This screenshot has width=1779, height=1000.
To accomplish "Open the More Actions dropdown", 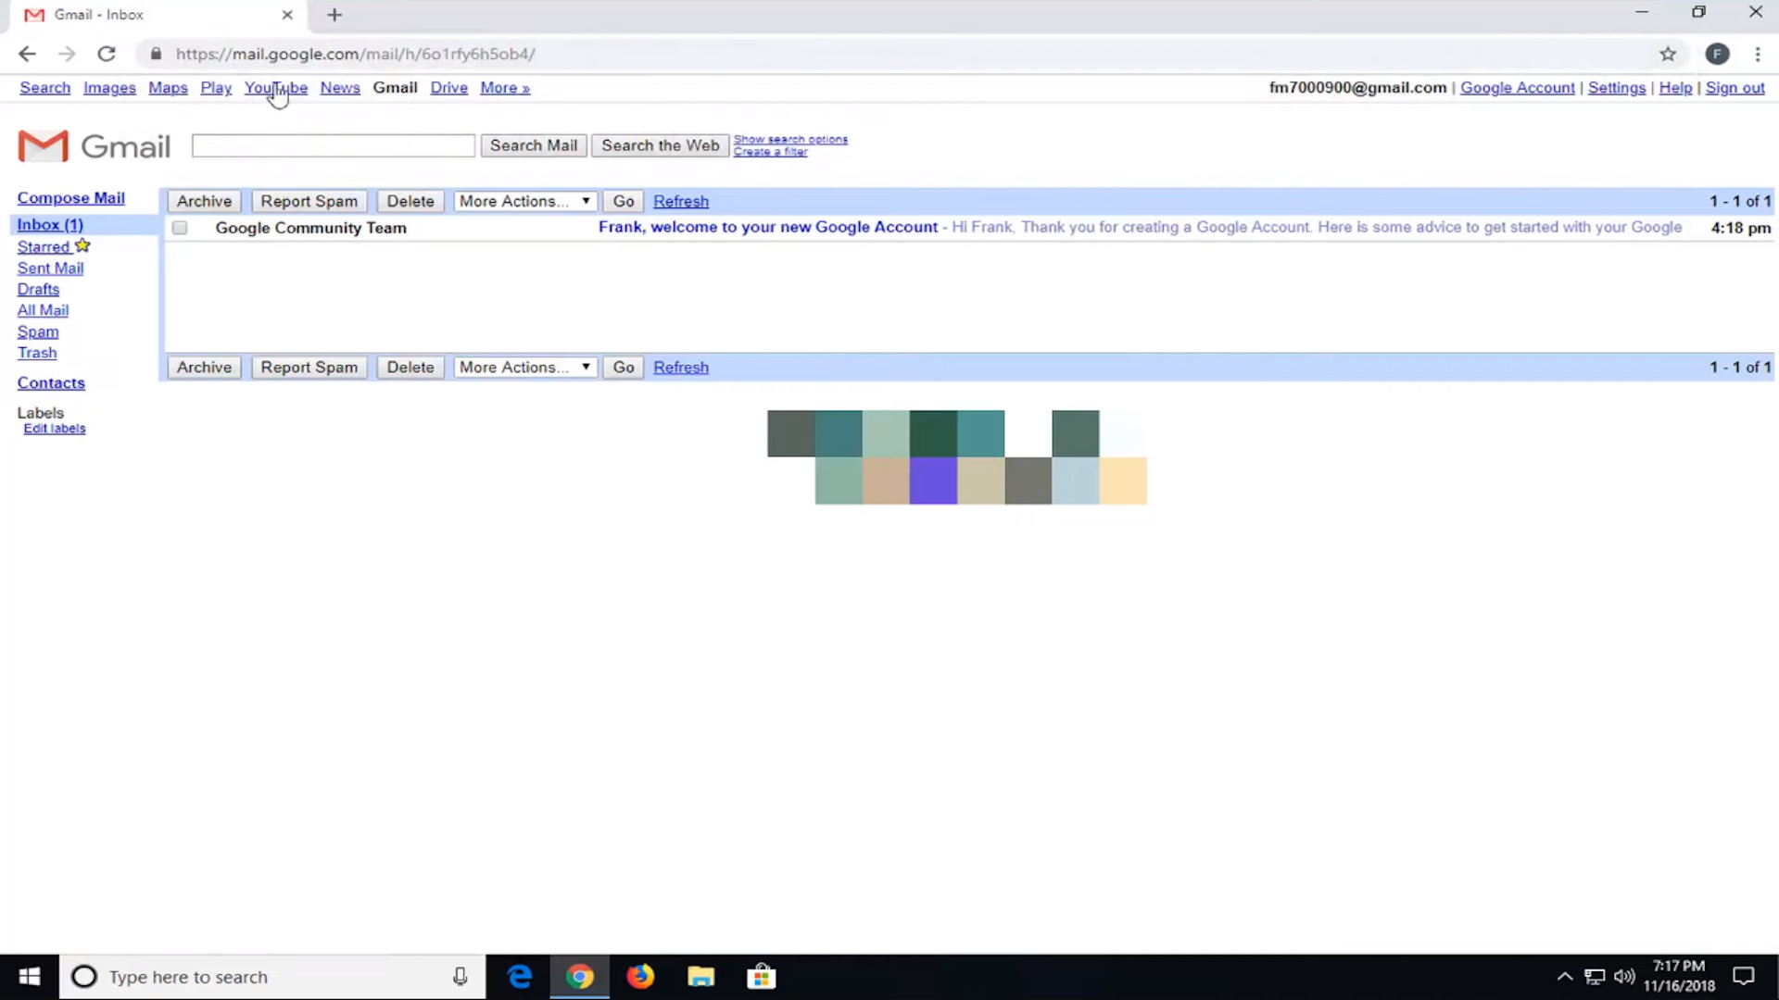I will (524, 201).
